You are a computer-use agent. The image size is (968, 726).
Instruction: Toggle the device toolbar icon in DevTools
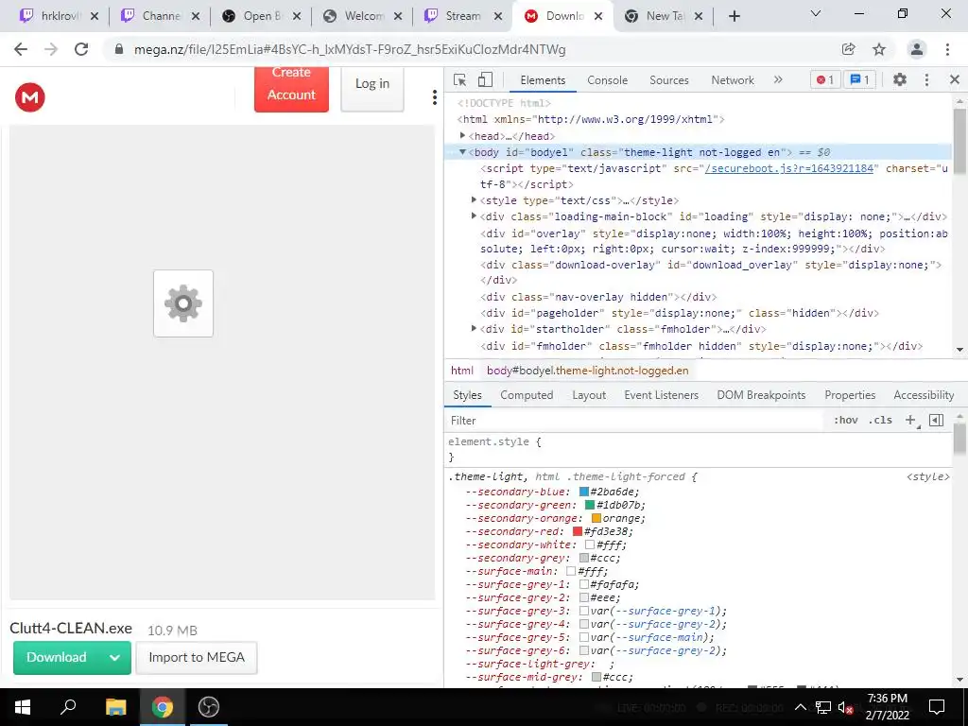[x=485, y=79]
